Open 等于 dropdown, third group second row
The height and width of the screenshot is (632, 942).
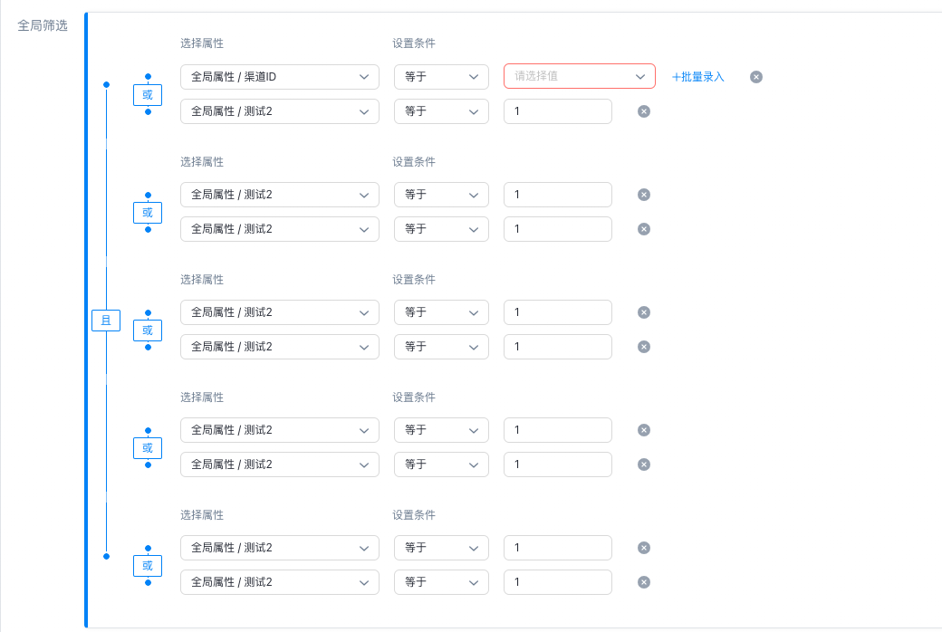point(441,347)
